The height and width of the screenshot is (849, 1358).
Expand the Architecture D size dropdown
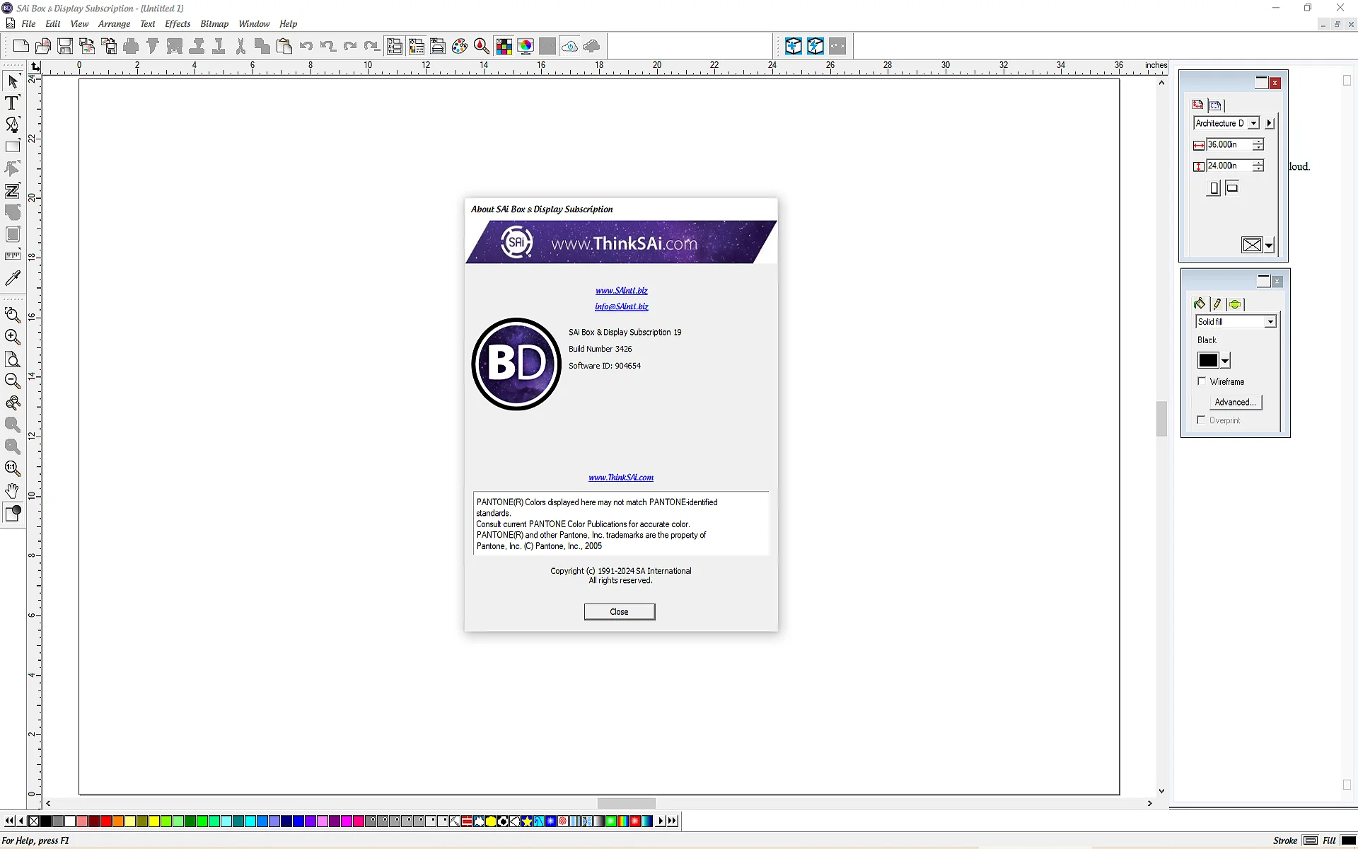(x=1253, y=123)
